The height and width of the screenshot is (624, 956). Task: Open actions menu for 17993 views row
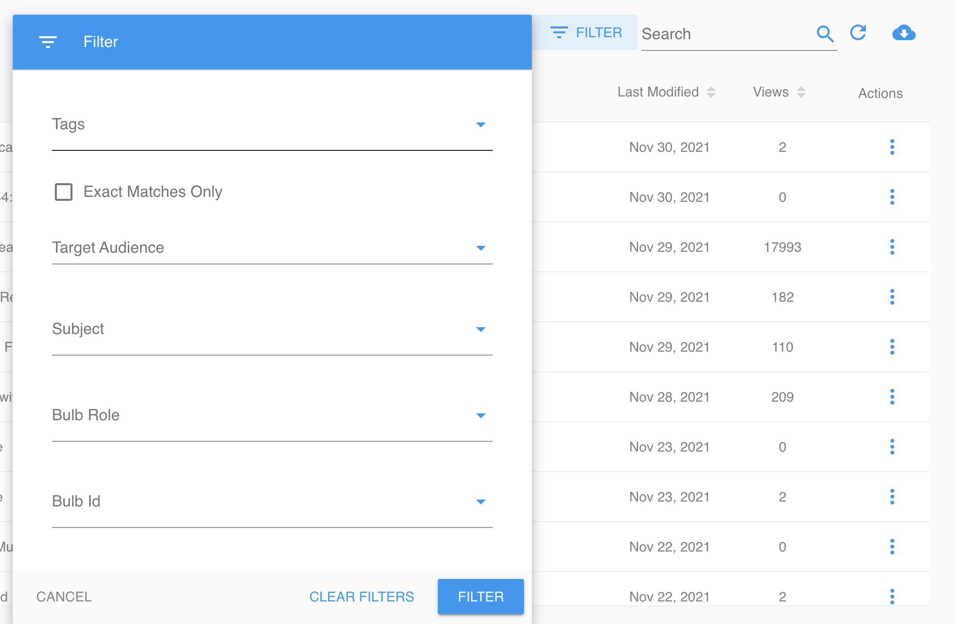pyautogui.click(x=892, y=247)
